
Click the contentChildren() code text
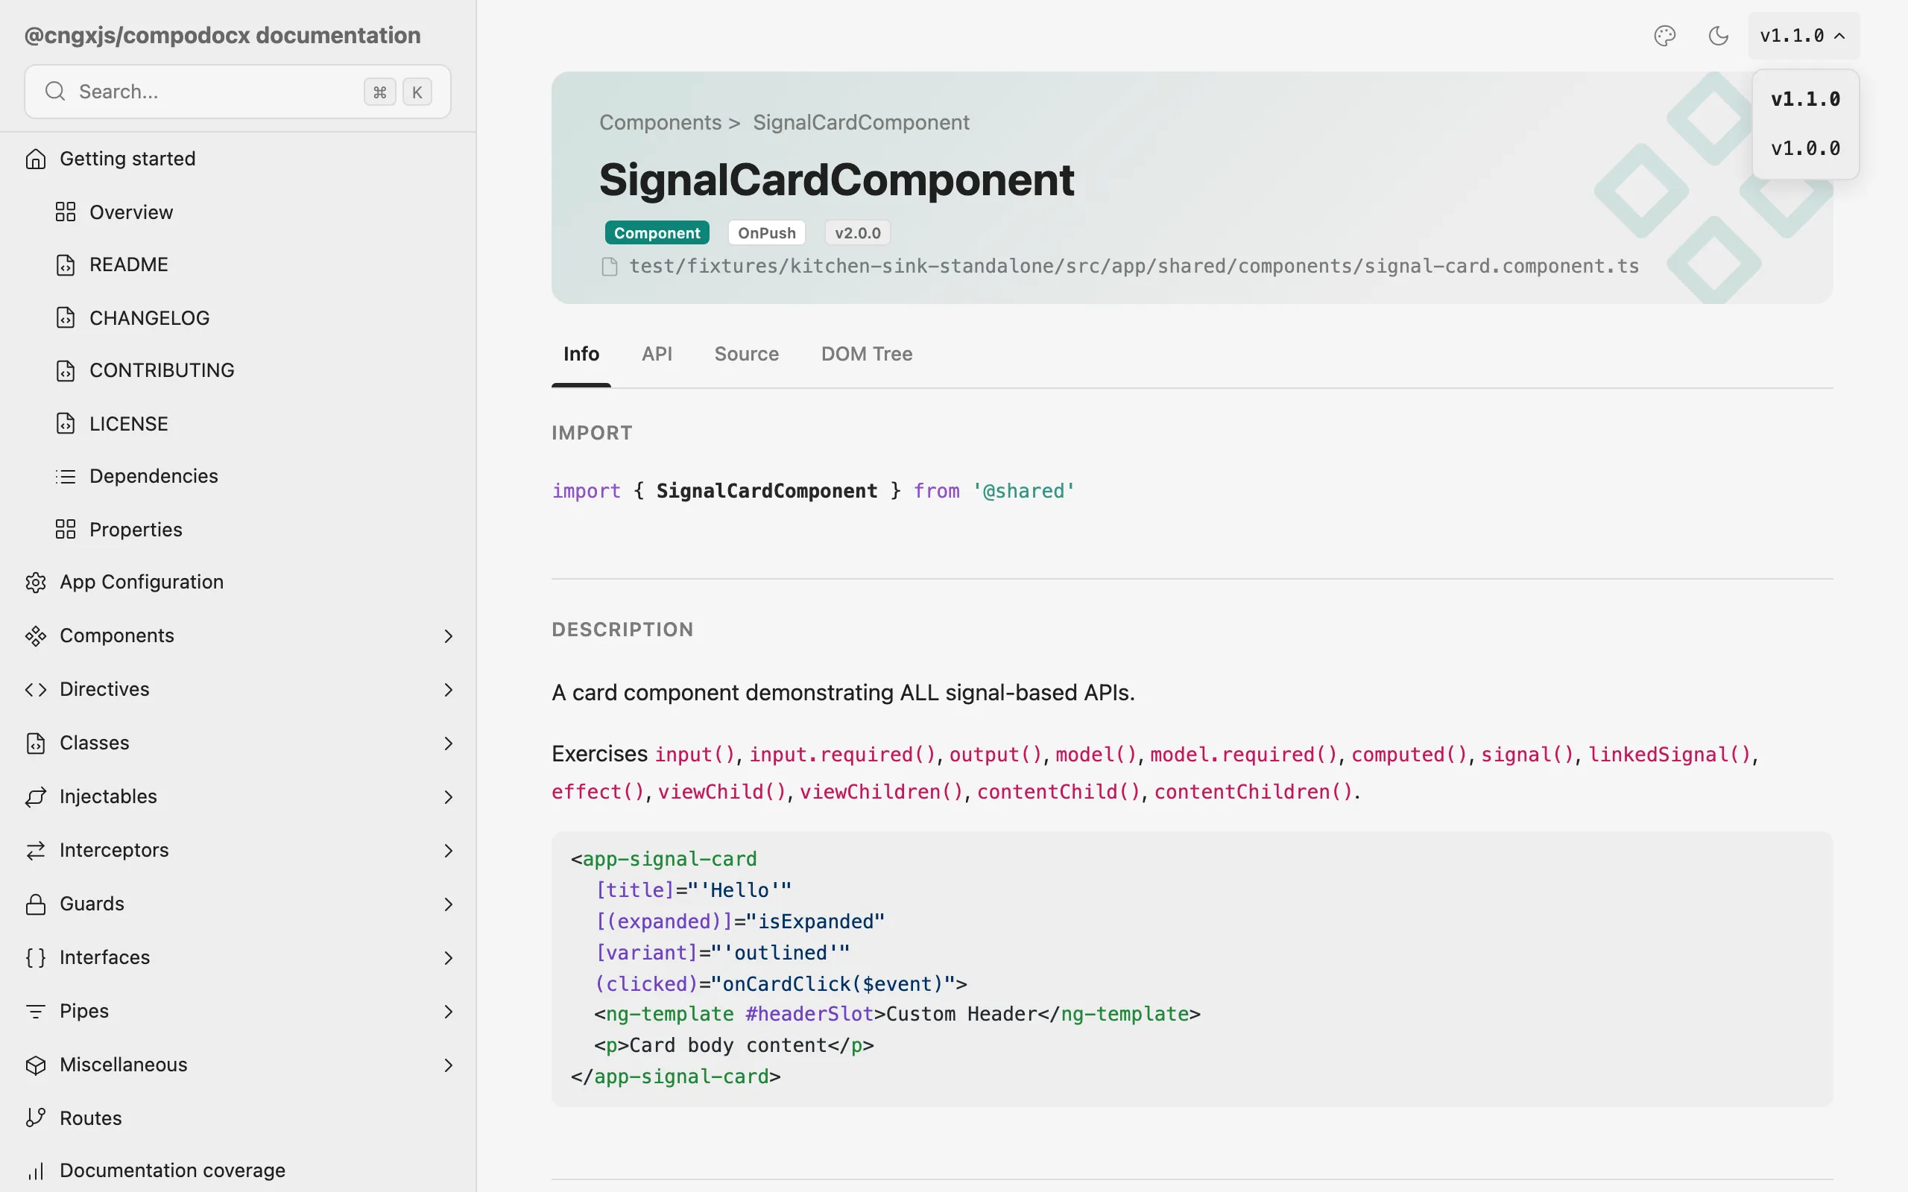tap(1254, 791)
